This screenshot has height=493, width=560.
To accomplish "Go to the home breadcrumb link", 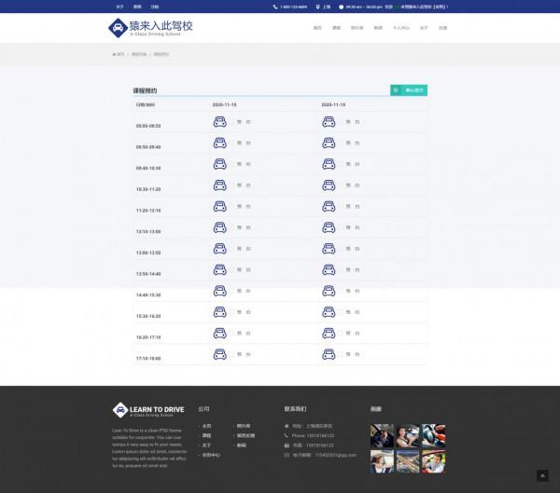I will tap(119, 54).
